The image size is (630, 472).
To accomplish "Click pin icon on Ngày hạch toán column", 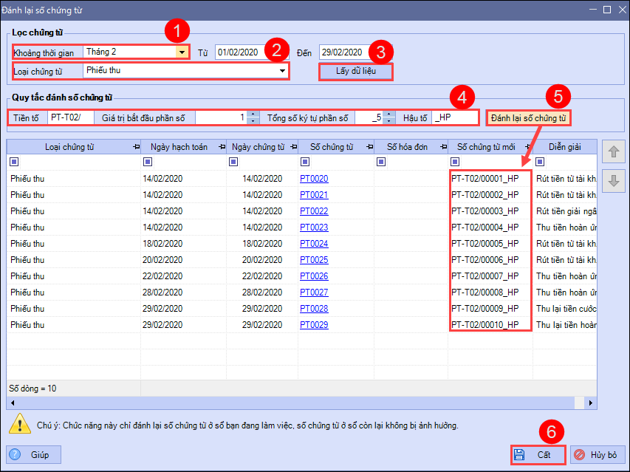I will [x=222, y=147].
